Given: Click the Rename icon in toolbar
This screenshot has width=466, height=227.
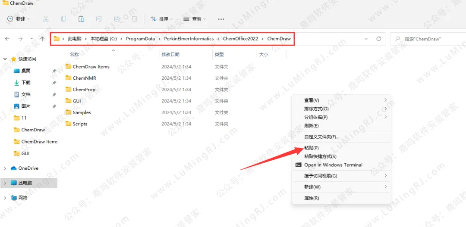Looking at the screenshot, I should click(99, 19).
